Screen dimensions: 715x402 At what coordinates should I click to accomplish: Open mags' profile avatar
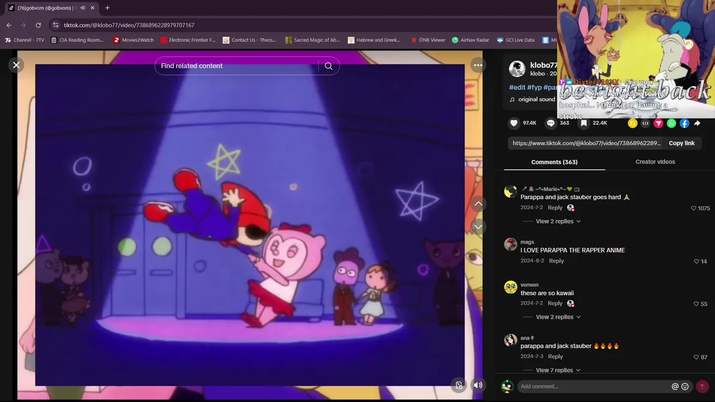coord(511,245)
